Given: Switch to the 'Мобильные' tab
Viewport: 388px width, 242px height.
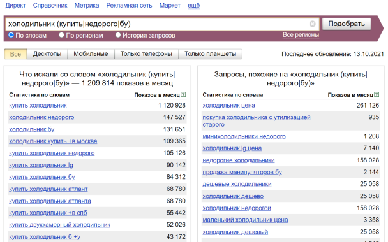Looking at the screenshot, I should (91, 54).
